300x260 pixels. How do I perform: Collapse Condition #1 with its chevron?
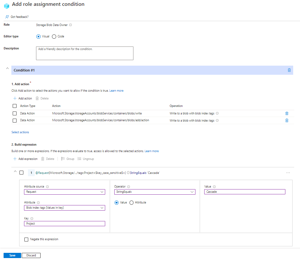[x=7, y=69]
